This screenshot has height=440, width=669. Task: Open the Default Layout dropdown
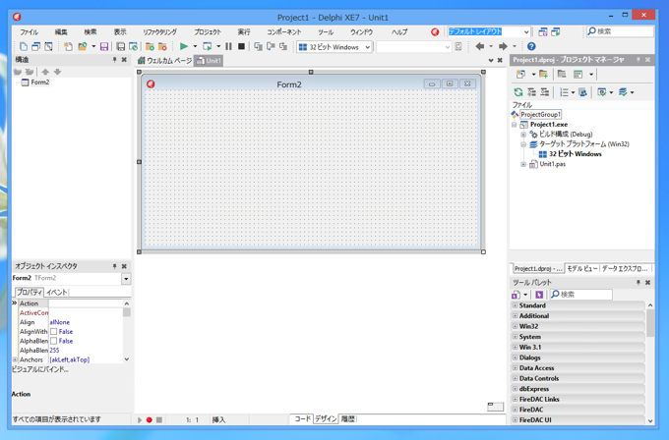(x=526, y=32)
